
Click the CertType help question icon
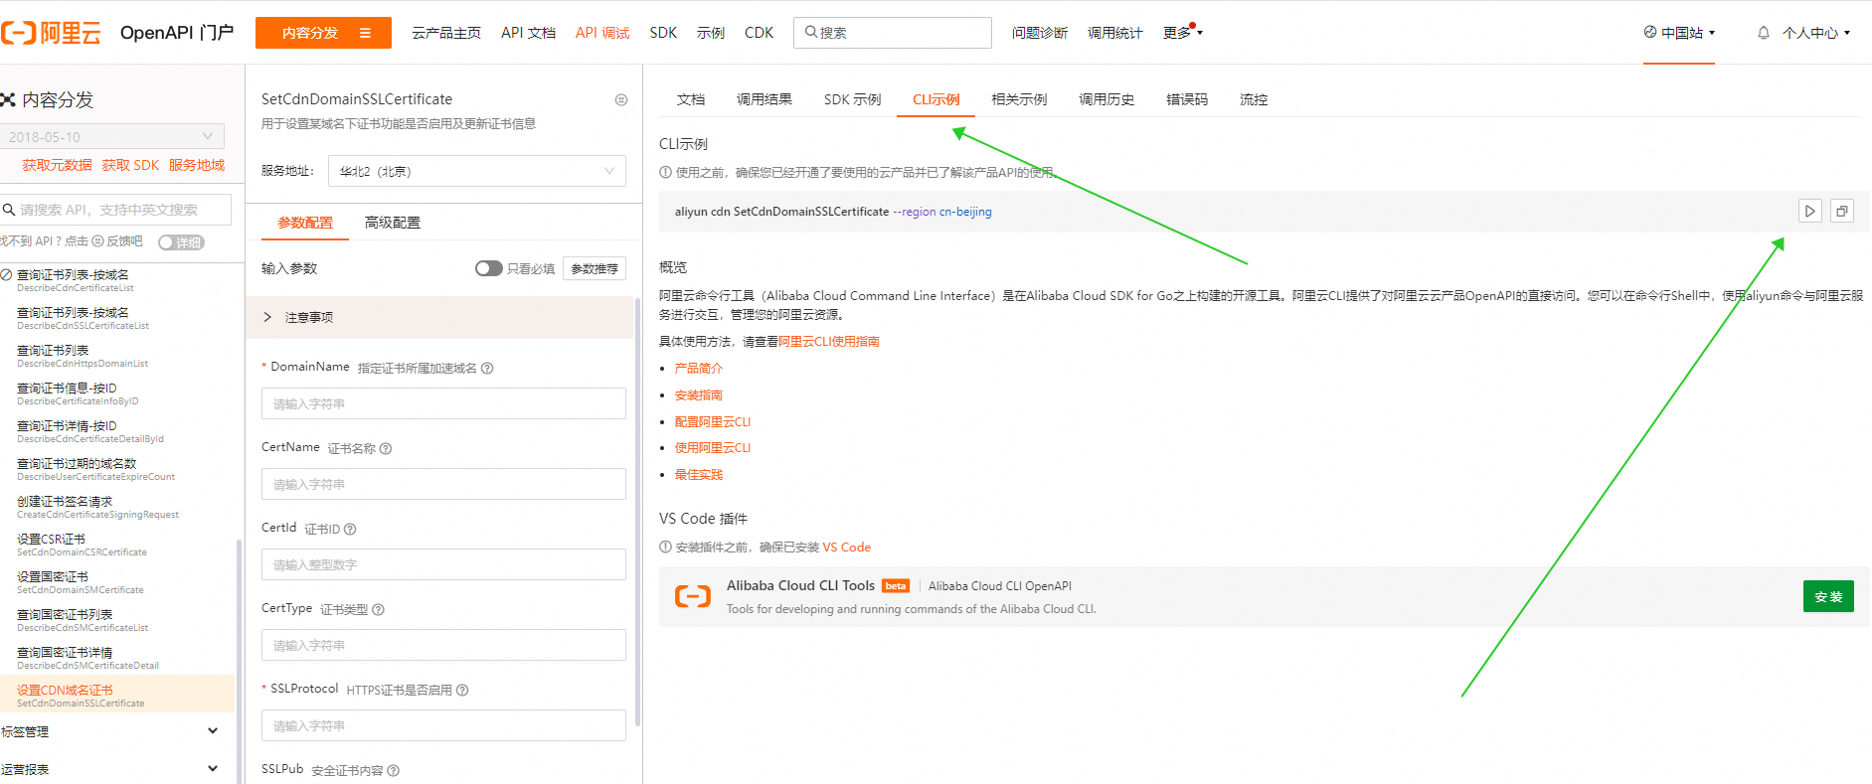(x=378, y=609)
